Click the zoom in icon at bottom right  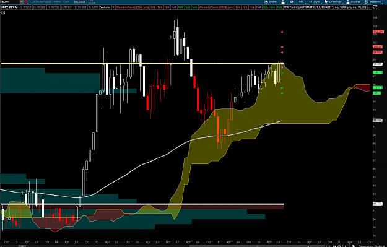(344, 246)
